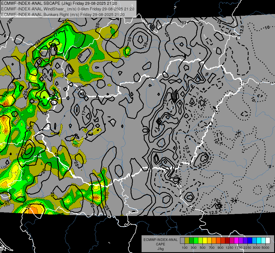Select the pale cyan legend swatch
This screenshot has width=275, height=253.
coord(263,241)
